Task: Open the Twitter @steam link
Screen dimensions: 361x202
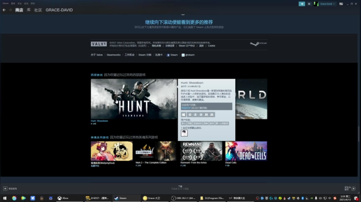Action: point(188,55)
